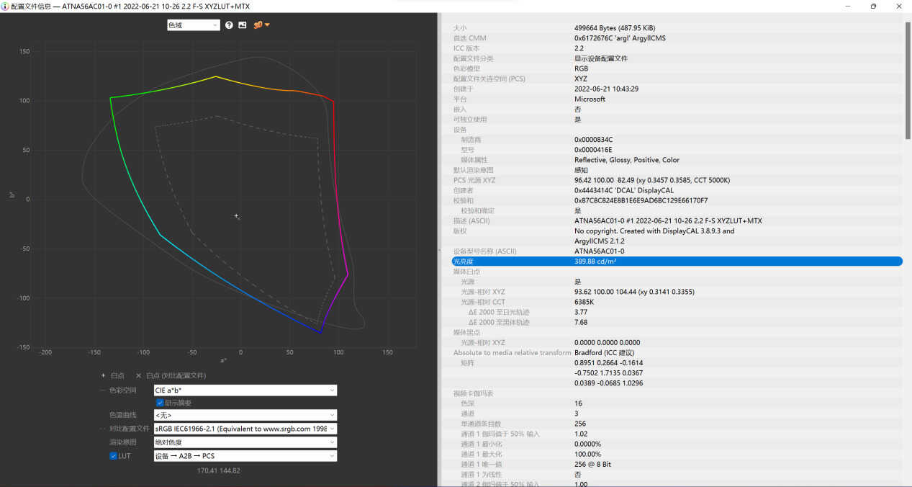This screenshot has height=487, width=912.
Task: Click the white crosshair in gamut plot
Action: (237, 216)
